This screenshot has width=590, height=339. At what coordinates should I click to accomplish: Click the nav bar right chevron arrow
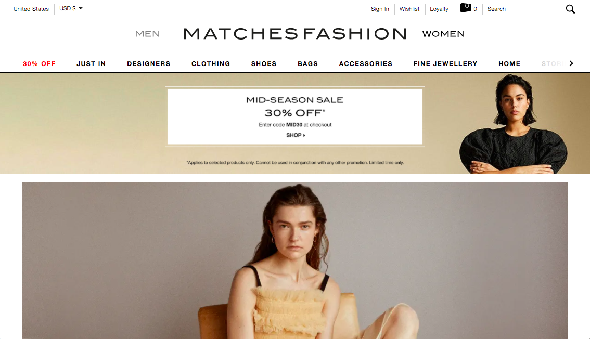click(571, 63)
